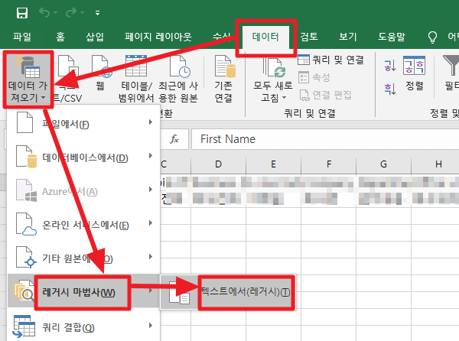Expand 온라인 서비스에서(E) submenu
This screenshot has height=341, width=459.
pyautogui.click(x=83, y=224)
